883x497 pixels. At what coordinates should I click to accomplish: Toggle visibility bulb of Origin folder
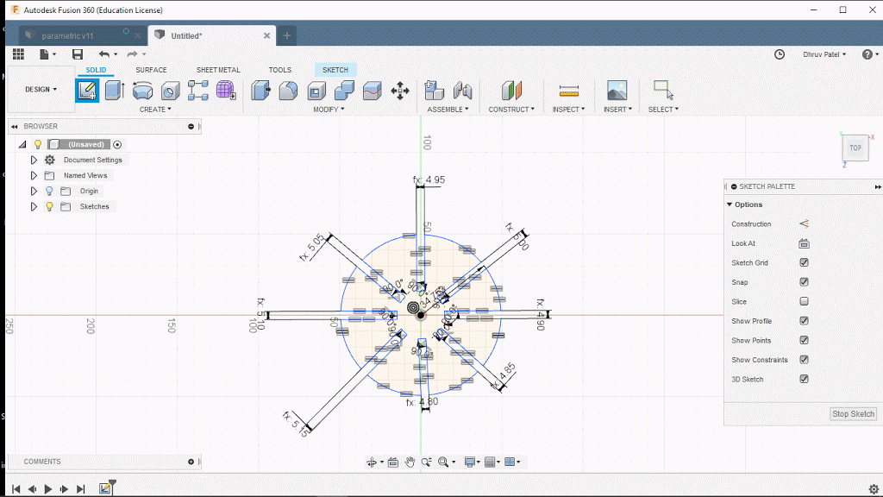[x=49, y=191]
